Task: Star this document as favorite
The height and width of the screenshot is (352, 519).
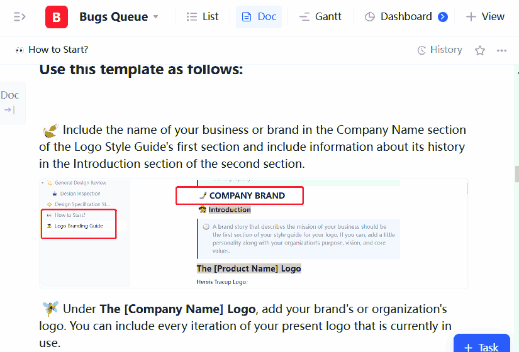Action: tap(480, 50)
